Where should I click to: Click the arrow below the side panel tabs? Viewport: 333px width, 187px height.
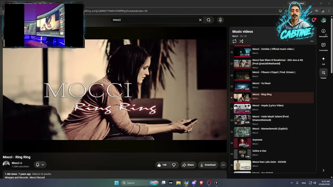coord(323,170)
